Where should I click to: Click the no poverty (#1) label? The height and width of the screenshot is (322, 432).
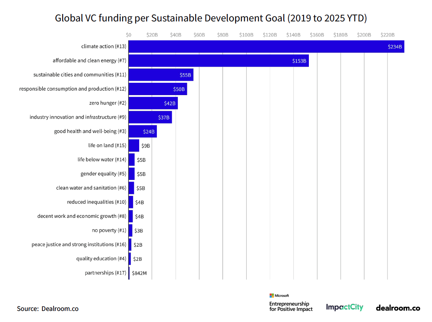tap(110, 230)
